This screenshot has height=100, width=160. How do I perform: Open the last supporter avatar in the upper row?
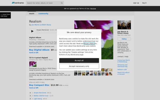point(111,70)
